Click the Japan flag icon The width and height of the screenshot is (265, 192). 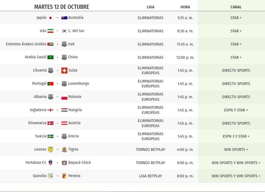[50, 18]
